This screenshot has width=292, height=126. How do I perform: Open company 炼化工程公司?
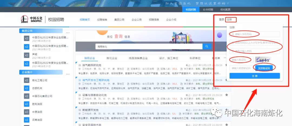[40, 80]
